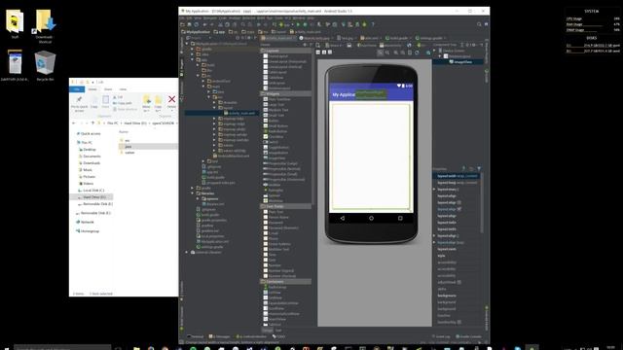The width and height of the screenshot is (623, 350).
Task: Click the Redo toolbar icon
Action: [211, 24]
